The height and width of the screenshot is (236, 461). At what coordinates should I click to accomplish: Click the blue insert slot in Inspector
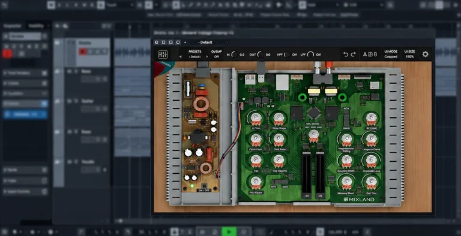tap(25, 114)
